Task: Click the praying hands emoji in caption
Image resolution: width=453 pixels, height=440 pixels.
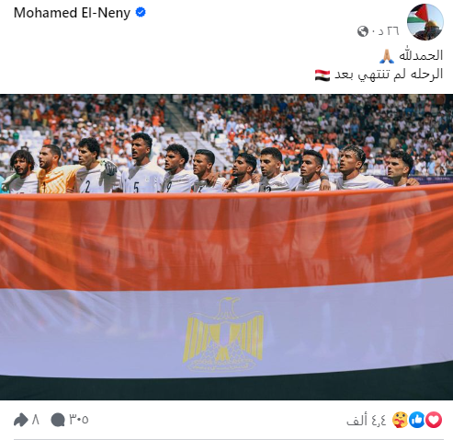Action: tap(387, 56)
